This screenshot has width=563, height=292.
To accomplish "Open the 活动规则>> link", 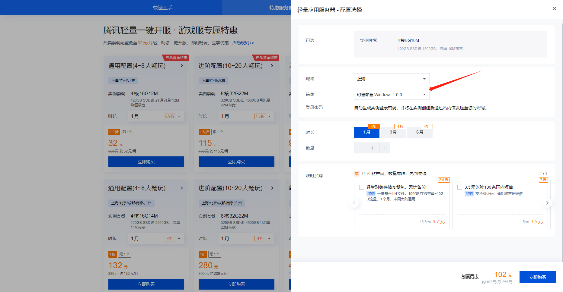I will pos(243,43).
